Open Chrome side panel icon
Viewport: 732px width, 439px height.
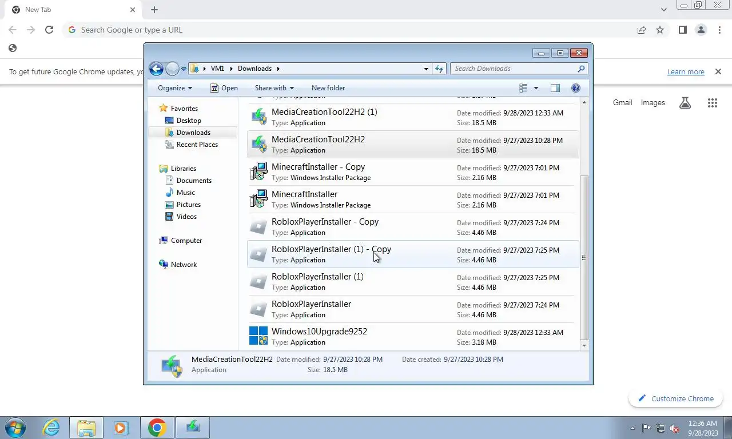pos(682,30)
